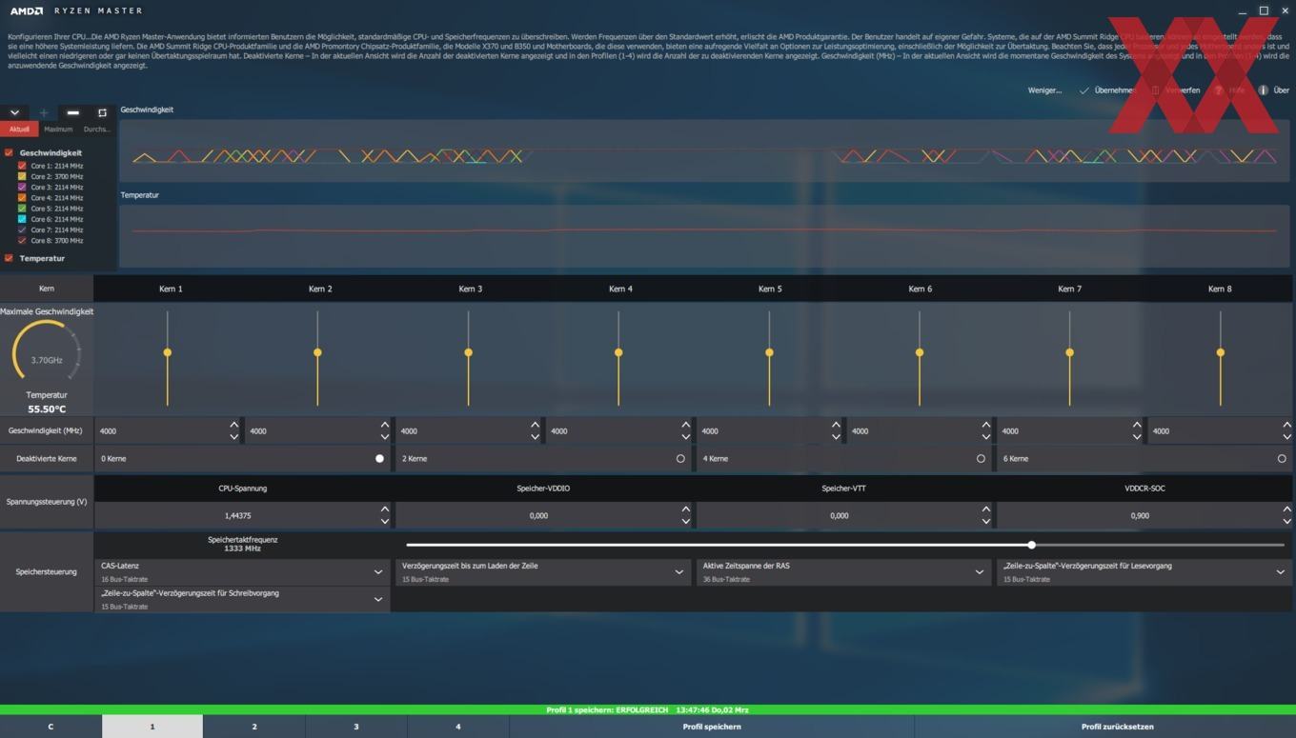Collapse the graph panel with the chevron icon

pos(14,112)
